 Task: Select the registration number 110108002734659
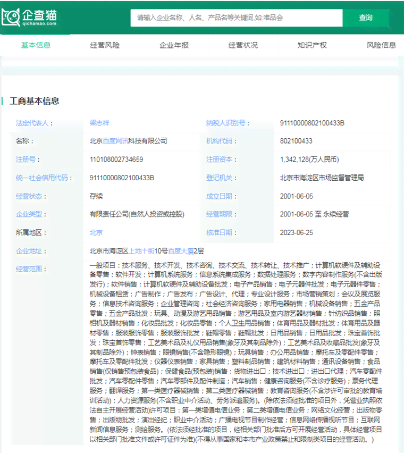116,160
